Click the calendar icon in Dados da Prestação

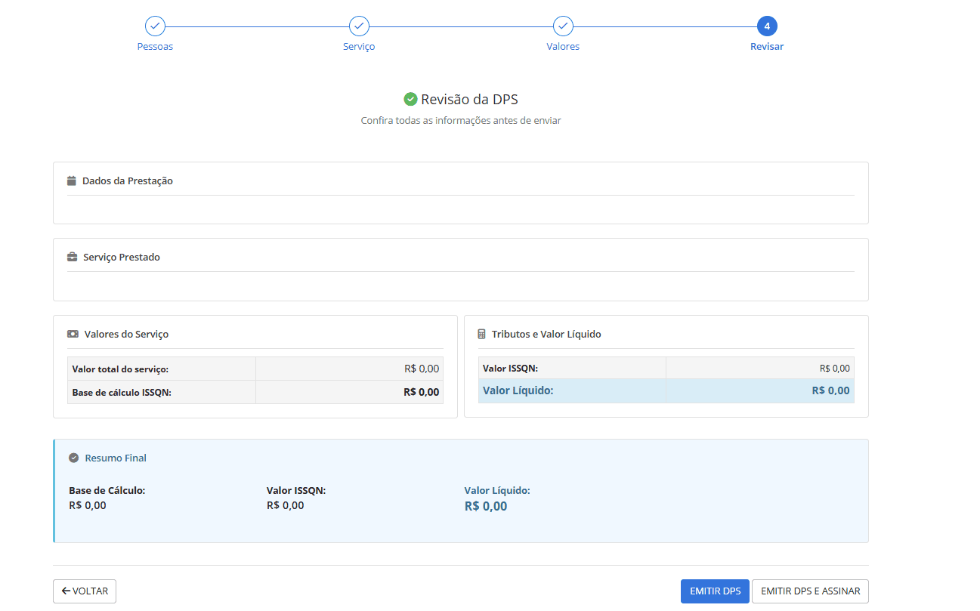pos(72,181)
